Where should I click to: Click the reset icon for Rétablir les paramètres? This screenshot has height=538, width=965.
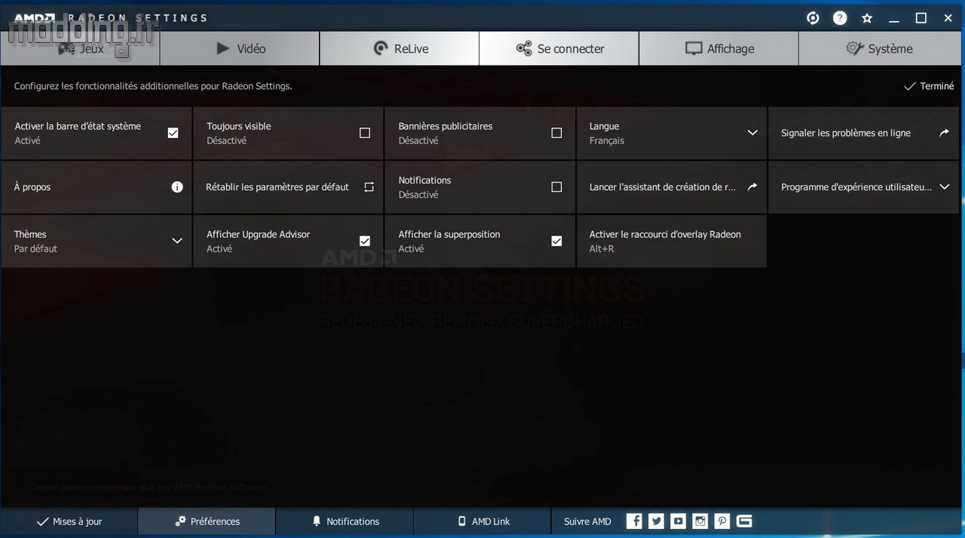[369, 187]
